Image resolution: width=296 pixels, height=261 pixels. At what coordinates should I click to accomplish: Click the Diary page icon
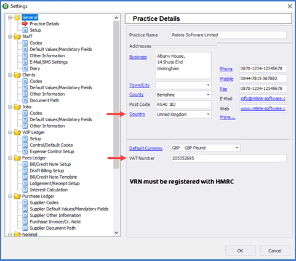(25, 68)
